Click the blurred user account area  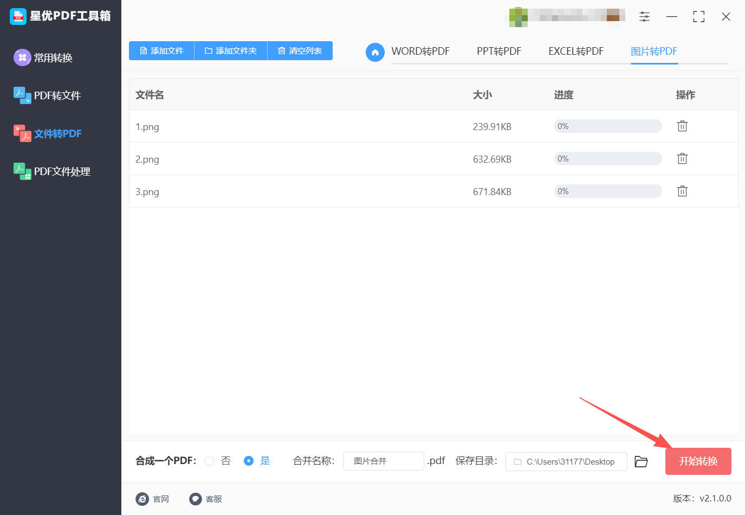[565, 17]
